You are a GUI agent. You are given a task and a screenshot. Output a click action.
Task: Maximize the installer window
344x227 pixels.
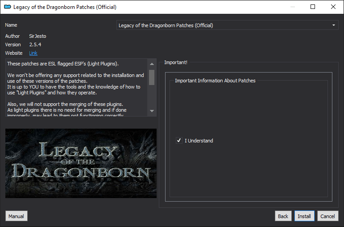313,7
